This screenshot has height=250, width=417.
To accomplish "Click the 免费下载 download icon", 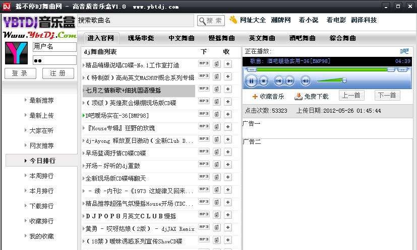I will click(x=299, y=97).
